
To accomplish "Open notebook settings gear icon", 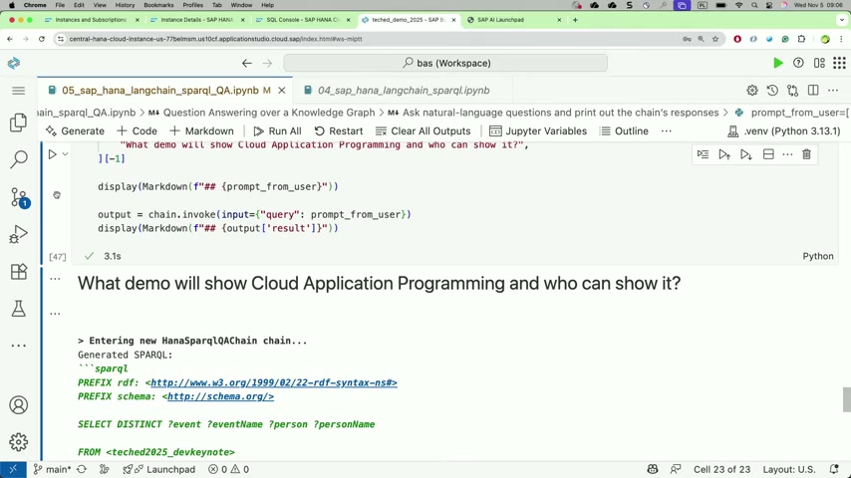I will coord(751,91).
